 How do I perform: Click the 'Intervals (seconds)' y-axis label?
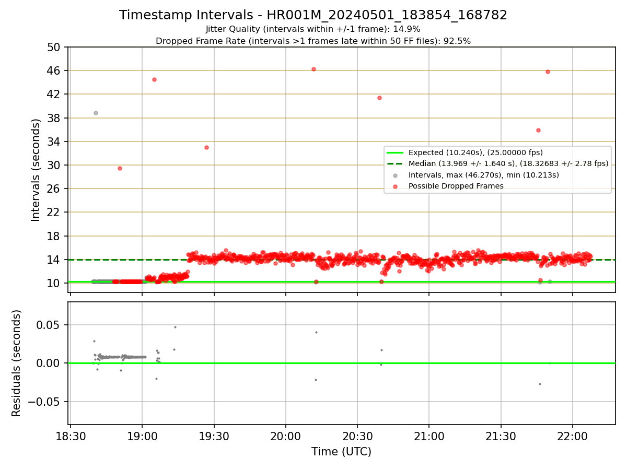pyautogui.click(x=36, y=170)
